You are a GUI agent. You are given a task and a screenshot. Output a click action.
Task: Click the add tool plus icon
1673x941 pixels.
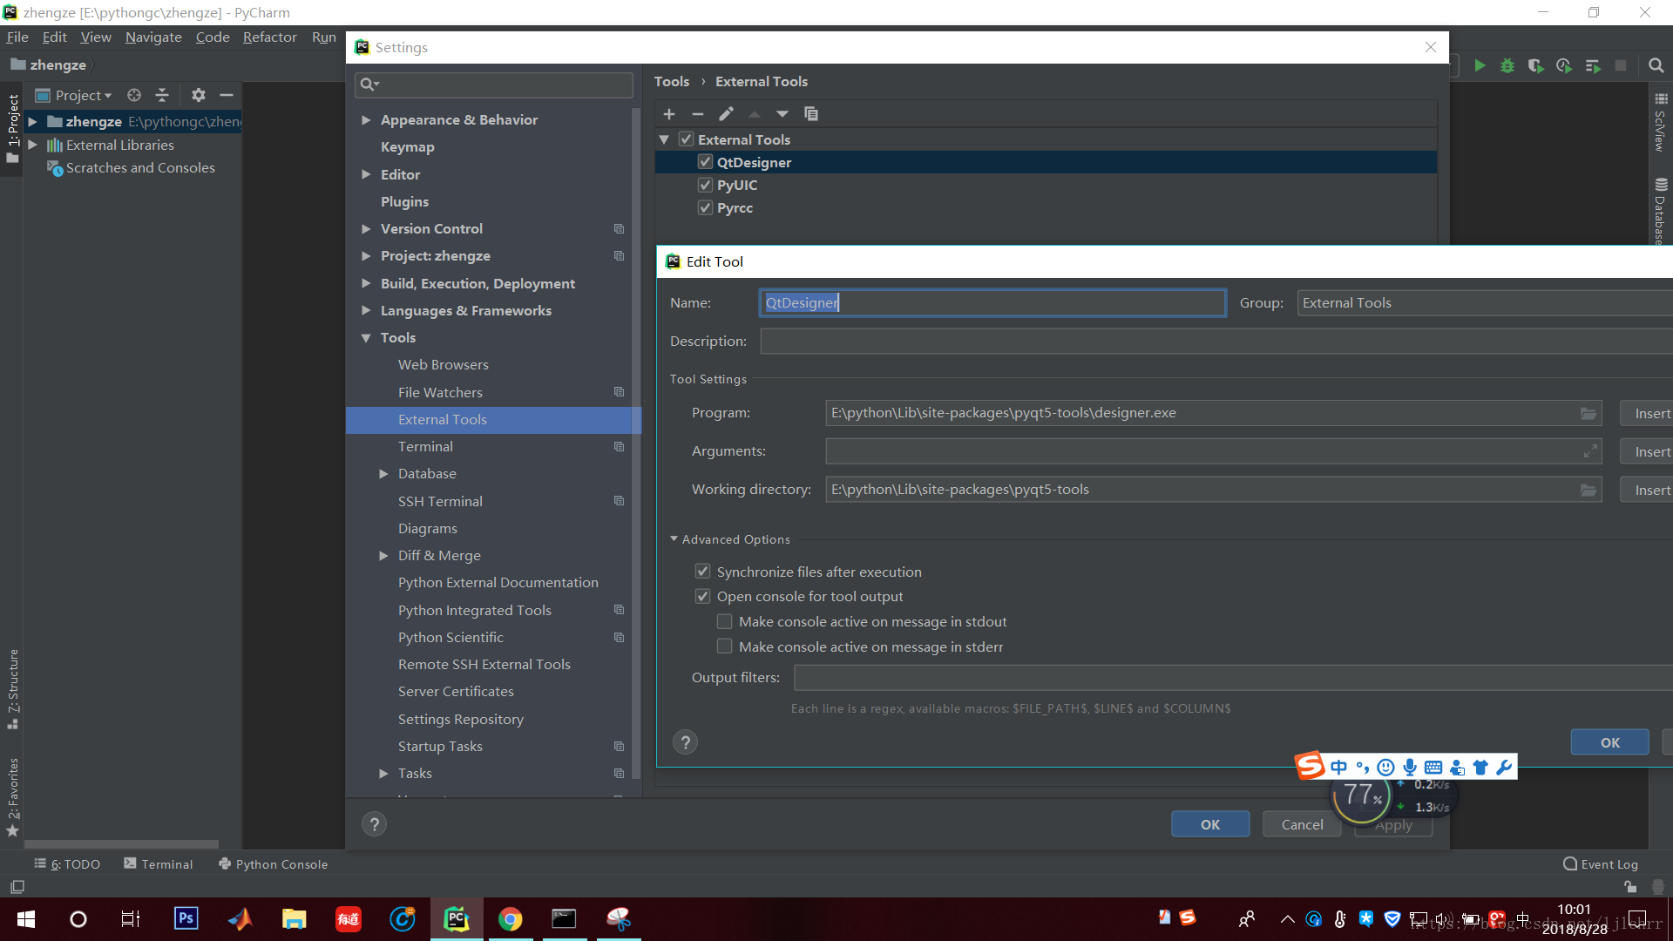point(669,114)
